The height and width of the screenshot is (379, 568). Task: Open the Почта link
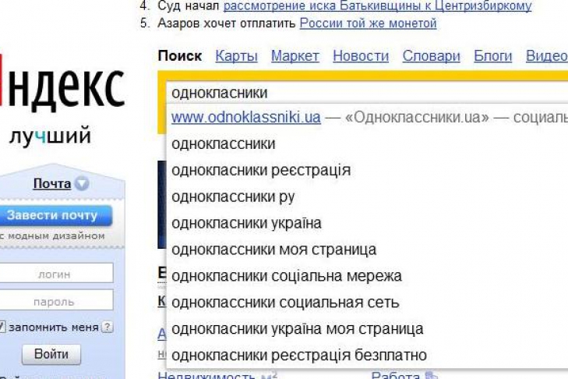[x=51, y=184]
